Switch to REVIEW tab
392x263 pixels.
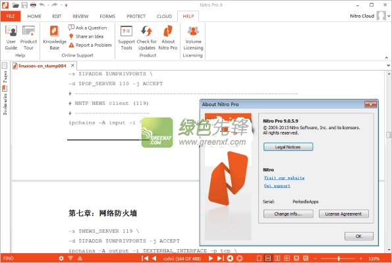click(80, 16)
